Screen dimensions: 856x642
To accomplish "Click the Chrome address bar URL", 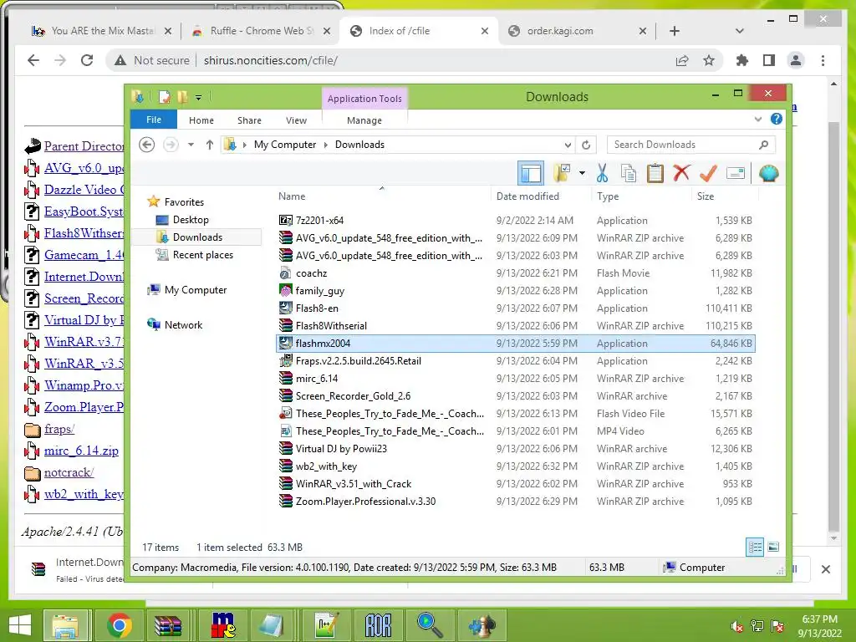I will pyautogui.click(x=270, y=60).
